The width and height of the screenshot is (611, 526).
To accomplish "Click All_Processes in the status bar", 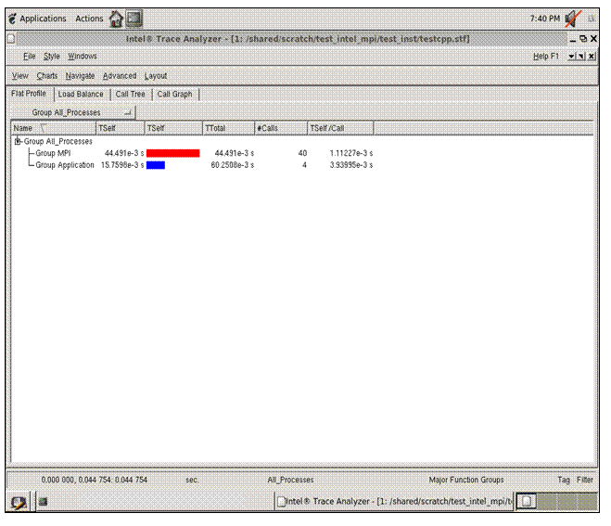I will click(x=290, y=480).
